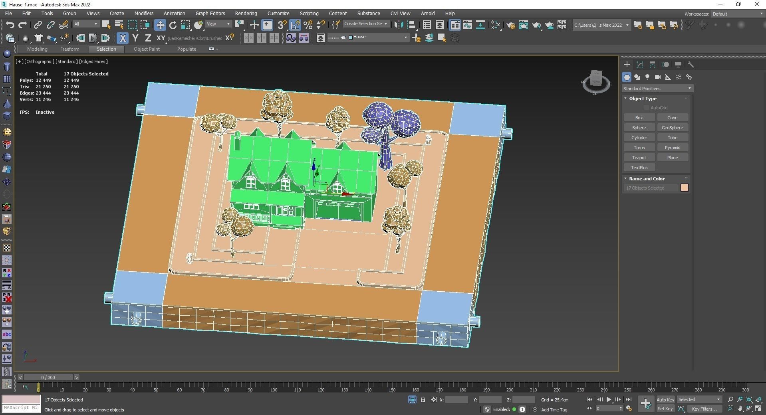Toggle X axis constraint button
The width and height of the screenshot is (766, 415).
(123, 38)
